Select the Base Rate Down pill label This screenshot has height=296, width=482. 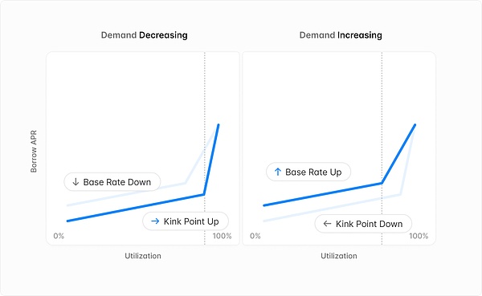(112, 182)
